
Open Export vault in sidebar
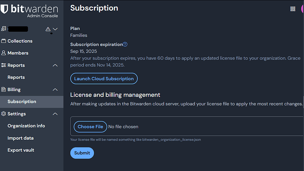[21, 150]
